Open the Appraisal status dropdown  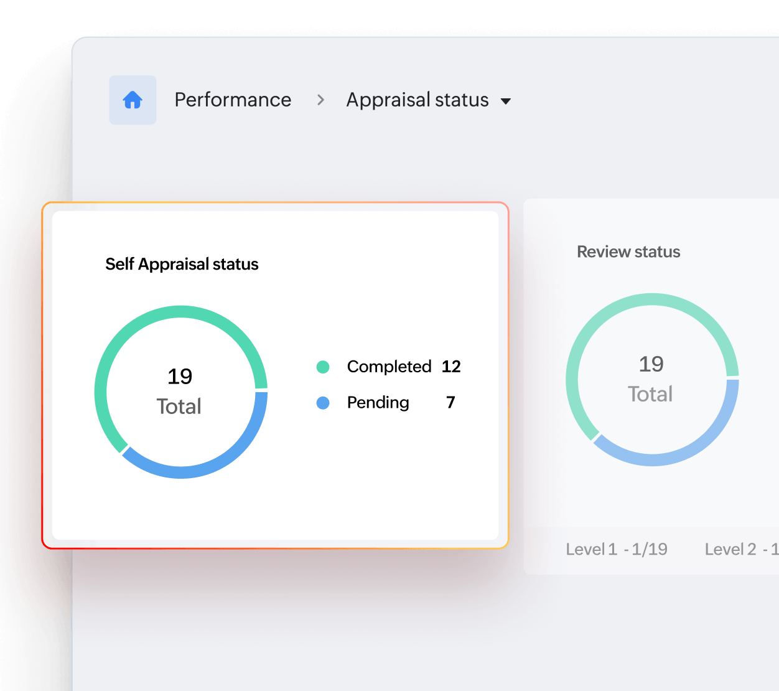pos(506,100)
